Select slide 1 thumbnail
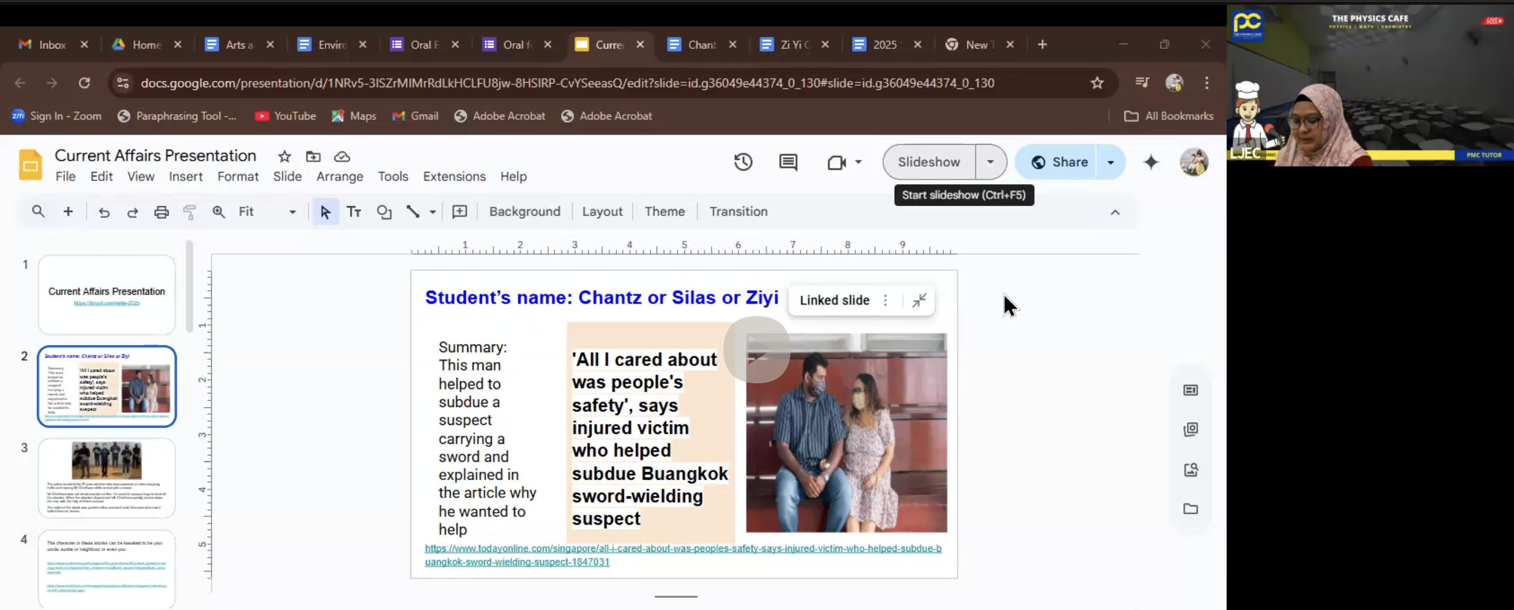 [106, 294]
